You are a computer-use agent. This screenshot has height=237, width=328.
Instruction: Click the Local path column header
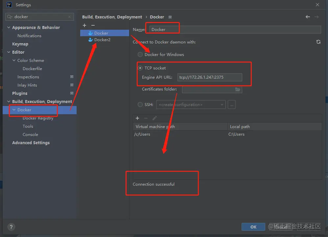pos(275,127)
